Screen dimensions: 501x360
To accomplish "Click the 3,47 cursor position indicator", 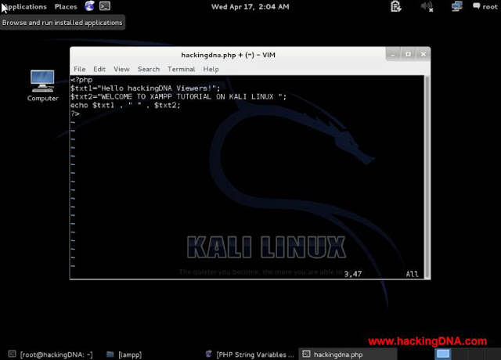I will (x=353, y=274).
